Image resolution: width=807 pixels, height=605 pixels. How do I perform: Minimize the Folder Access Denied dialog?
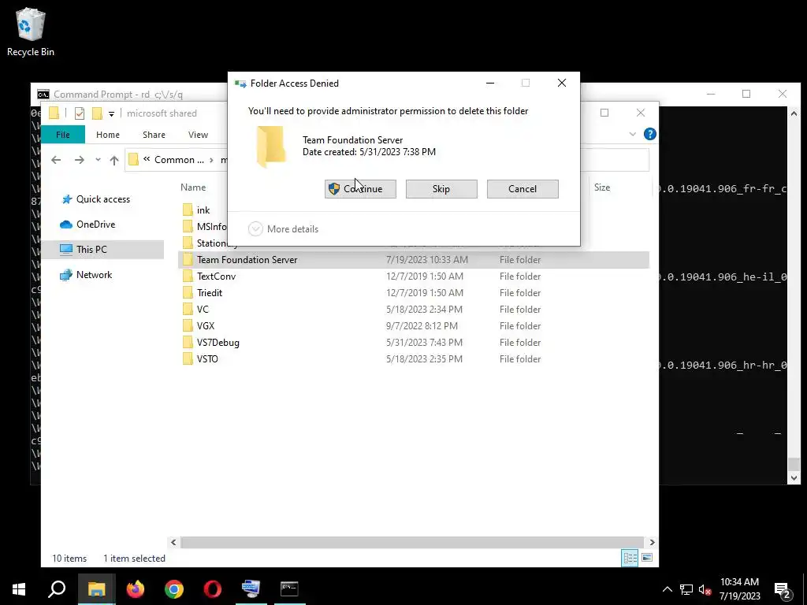tap(490, 83)
